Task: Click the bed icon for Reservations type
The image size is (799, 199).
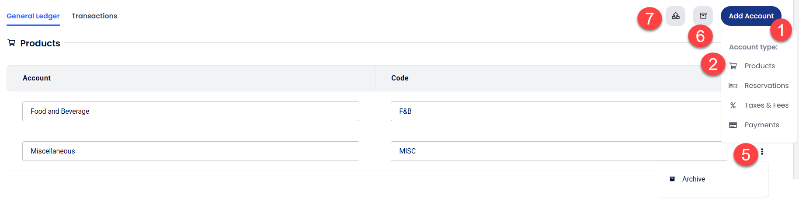Action: pos(733,86)
